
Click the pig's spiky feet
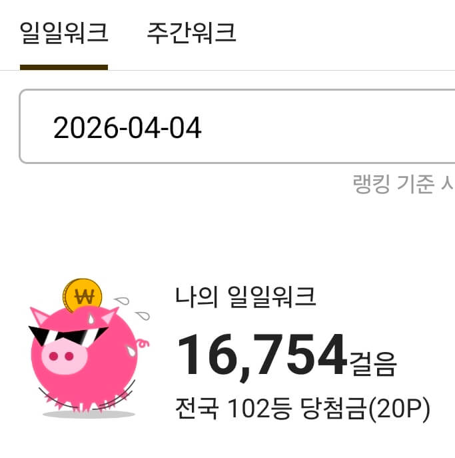point(87,403)
